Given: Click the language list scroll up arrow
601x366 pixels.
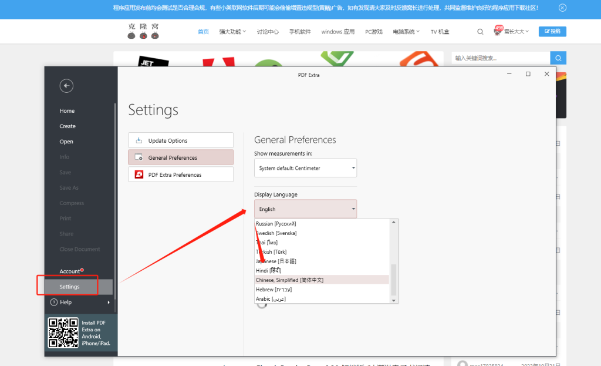Looking at the screenshot, I should [x=394, y=222].
